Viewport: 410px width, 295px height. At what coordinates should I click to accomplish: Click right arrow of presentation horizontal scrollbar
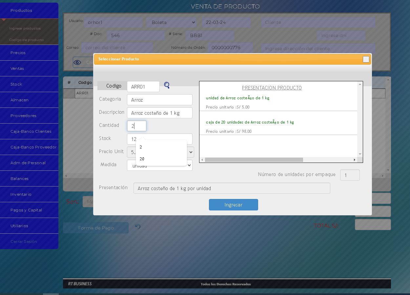pos(354,160)
